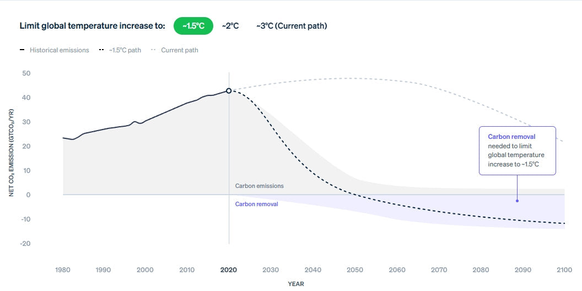This screenshot has width=582, height=291.
Task: Click the purple dot below the Carbon removal callout
Action: [x=517, y=201]
